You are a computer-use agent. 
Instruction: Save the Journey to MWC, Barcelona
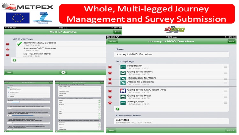(231, 41)
